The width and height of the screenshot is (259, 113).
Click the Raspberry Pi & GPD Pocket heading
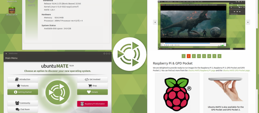173,63
